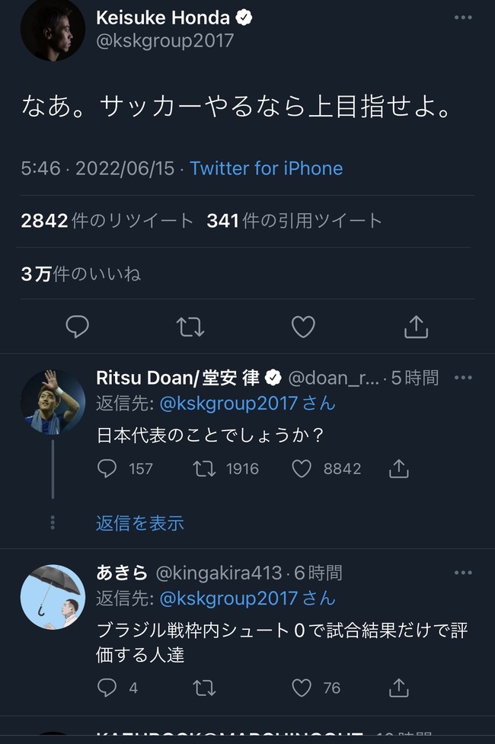Expand replies with 返信を表示
Image resolution: width=495 pixels, height=744 pixels.
pyautogui.click(x=140, y=523)
